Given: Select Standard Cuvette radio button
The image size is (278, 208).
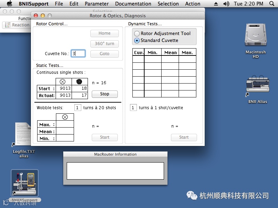Looking at the screenshot, I should [137, 41].
